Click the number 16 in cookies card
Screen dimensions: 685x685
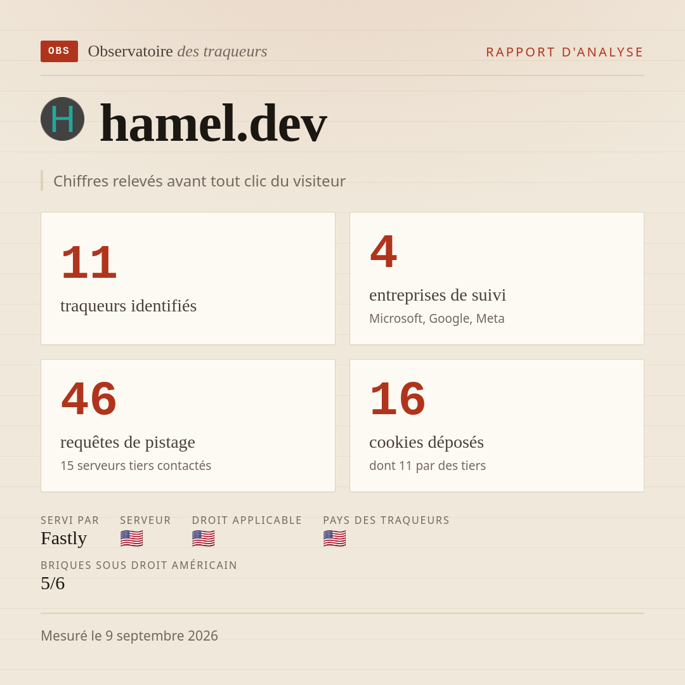click(x=398, y=399)
